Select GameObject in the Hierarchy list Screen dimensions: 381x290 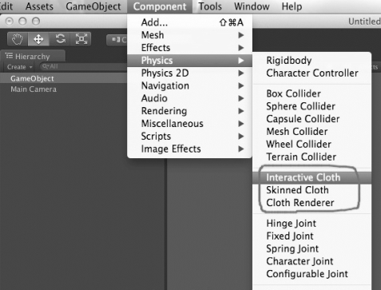pyautogui.click(x=32, y=78)
